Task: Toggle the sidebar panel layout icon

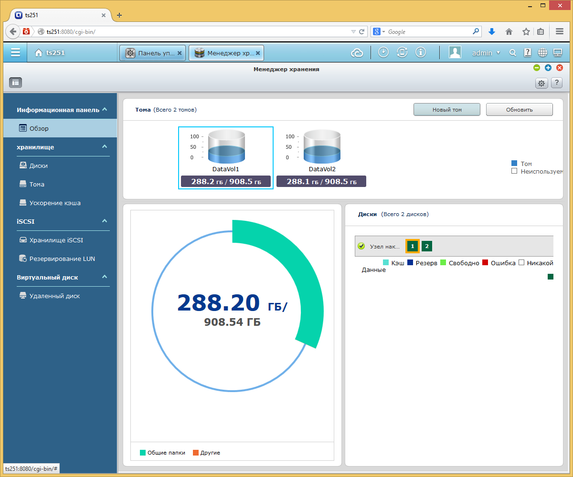Action: tap(15, 83)
